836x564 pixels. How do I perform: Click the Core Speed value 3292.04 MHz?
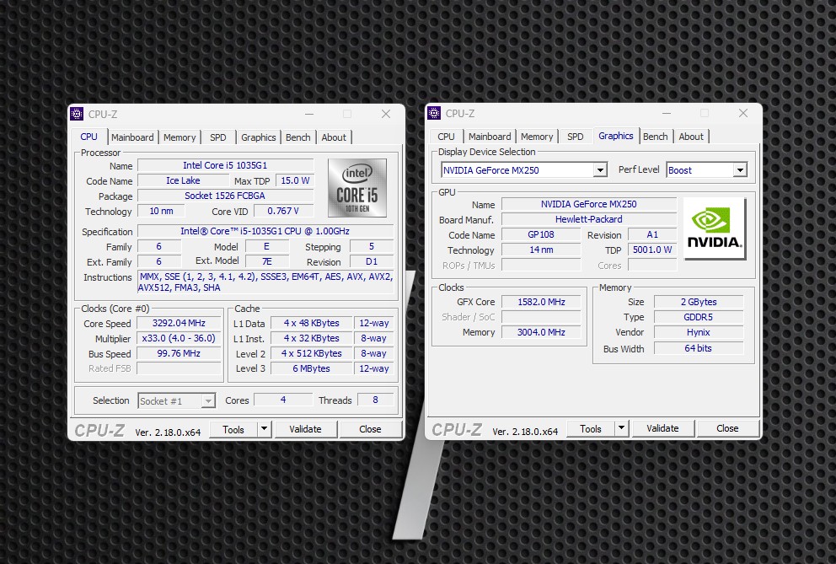(x=180, y=323)
